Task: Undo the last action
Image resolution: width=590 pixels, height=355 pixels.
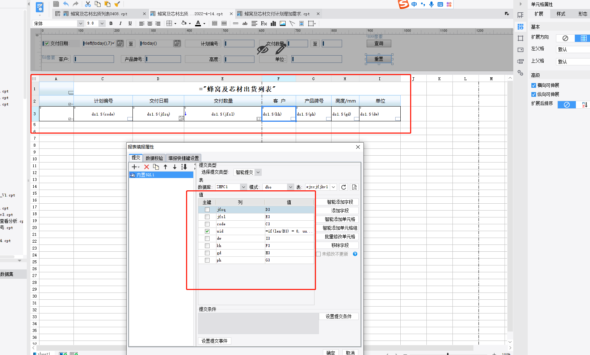Action: 66,4
